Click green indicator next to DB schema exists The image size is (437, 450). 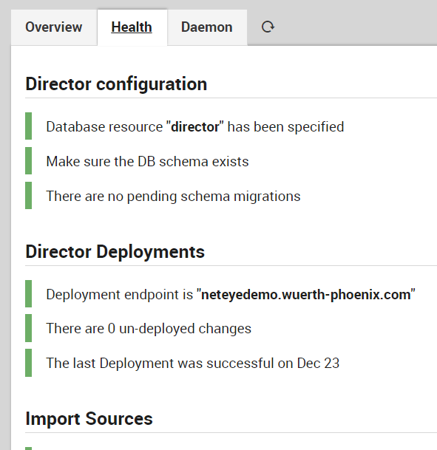pyautogui.click(x=28, y=161)
